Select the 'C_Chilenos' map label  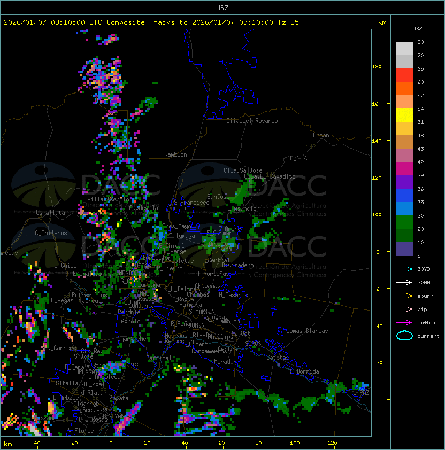point(51,233)
